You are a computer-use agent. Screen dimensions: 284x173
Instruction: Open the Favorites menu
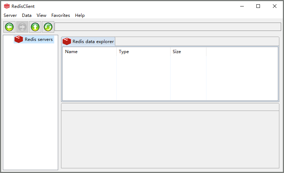point(60,15)
